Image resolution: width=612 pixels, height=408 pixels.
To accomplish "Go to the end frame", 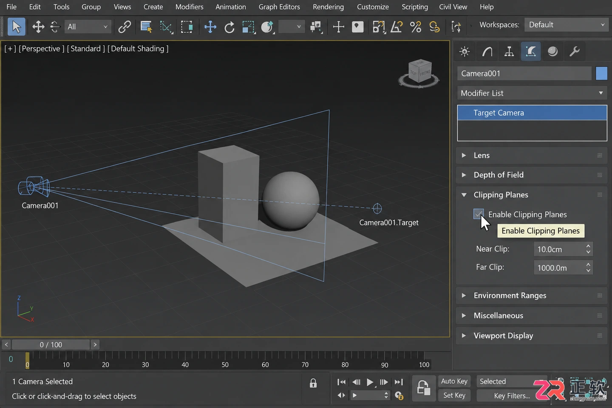I will tap(399, 382).
